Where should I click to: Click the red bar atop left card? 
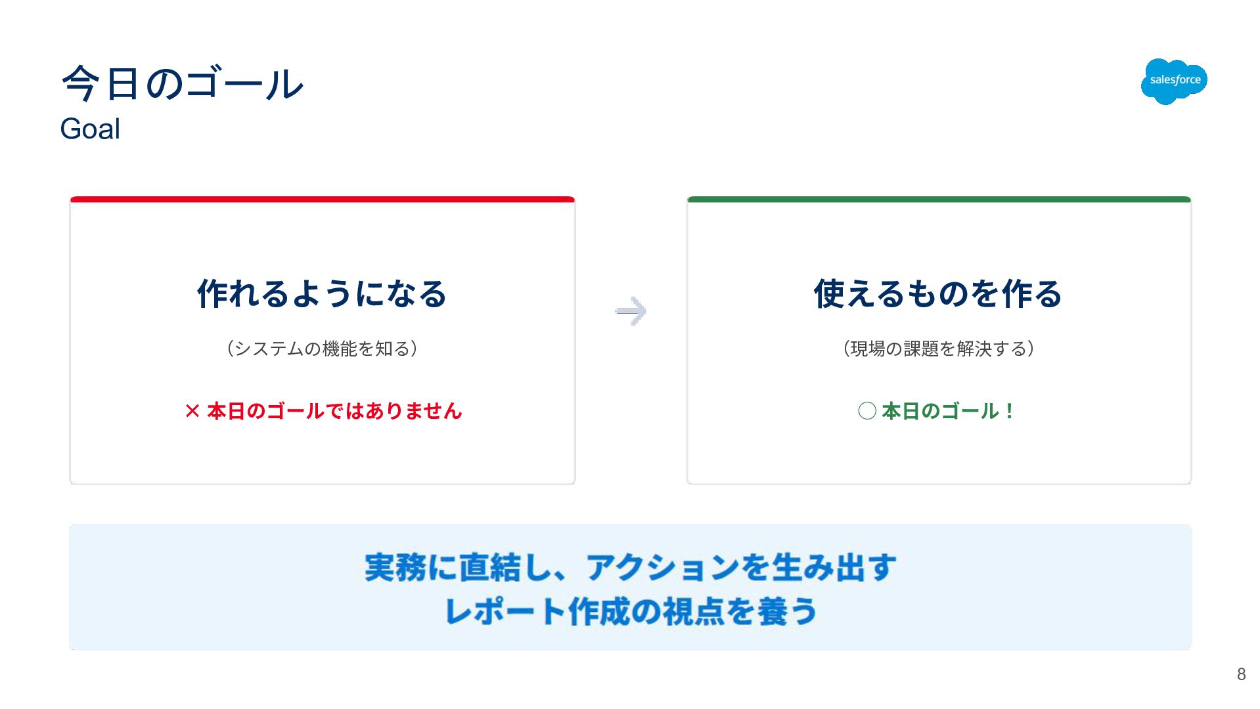322,199
